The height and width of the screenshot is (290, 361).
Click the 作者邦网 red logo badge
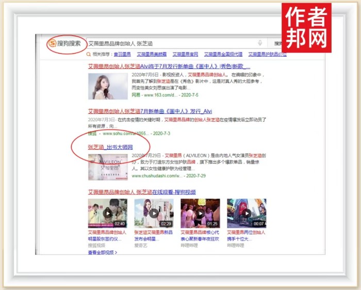[x=306, y=27]
